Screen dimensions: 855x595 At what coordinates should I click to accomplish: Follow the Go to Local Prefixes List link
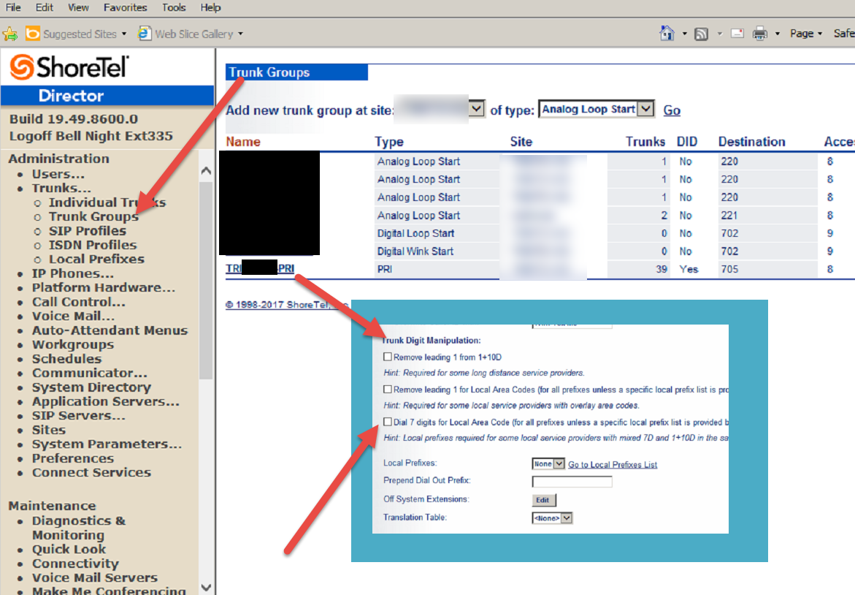tap(613, 465)
